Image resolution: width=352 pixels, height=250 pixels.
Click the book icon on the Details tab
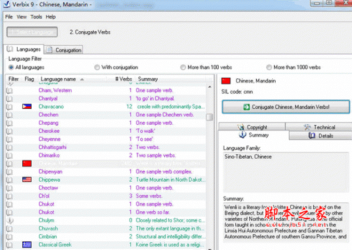point(312,135)
